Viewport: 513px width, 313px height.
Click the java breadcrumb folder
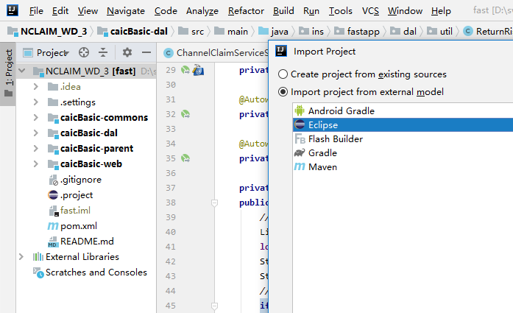click(x=273, y=32)
